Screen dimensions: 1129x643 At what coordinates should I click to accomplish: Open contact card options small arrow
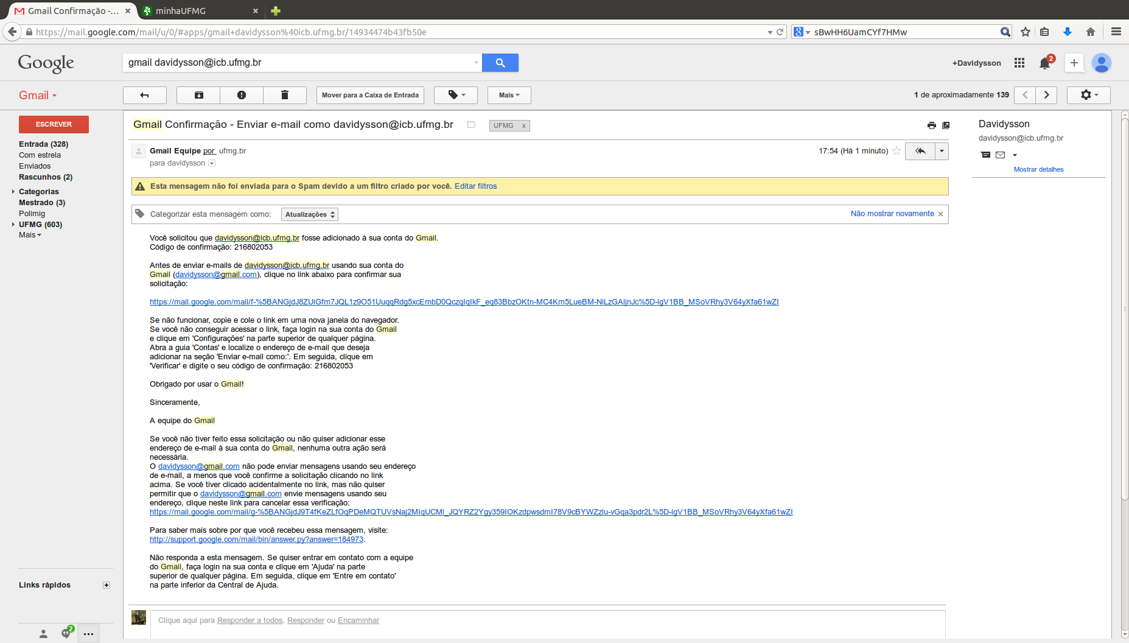pos(1015,155)
